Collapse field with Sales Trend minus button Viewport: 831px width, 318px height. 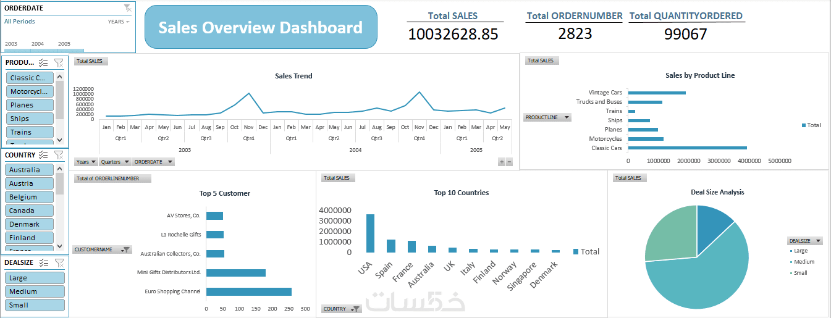[509, 162]
